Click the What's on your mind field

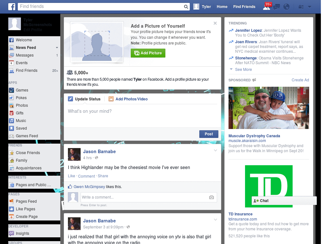pyautogui.click(x=143, y=115)
